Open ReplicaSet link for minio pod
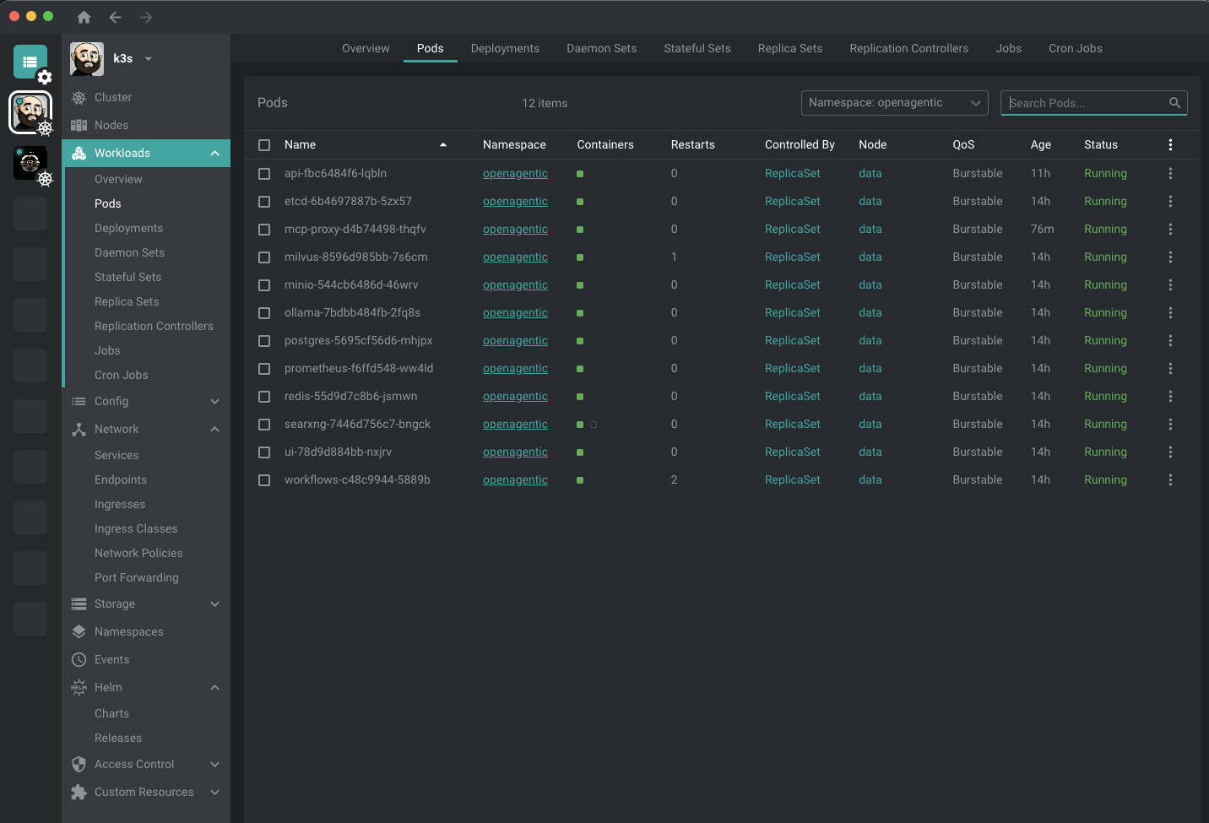 pos(793,284)
